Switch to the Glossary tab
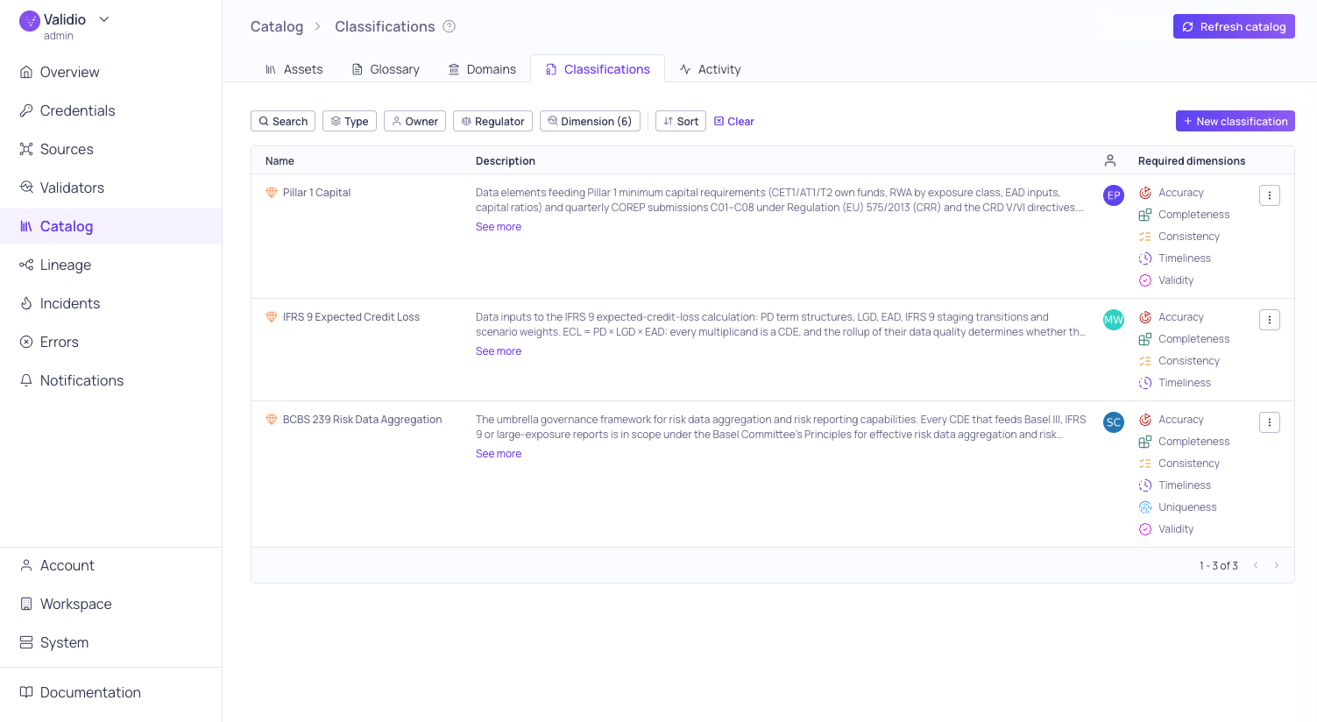The height and width of the screenshot is (722, 1317). coord(386,69)
